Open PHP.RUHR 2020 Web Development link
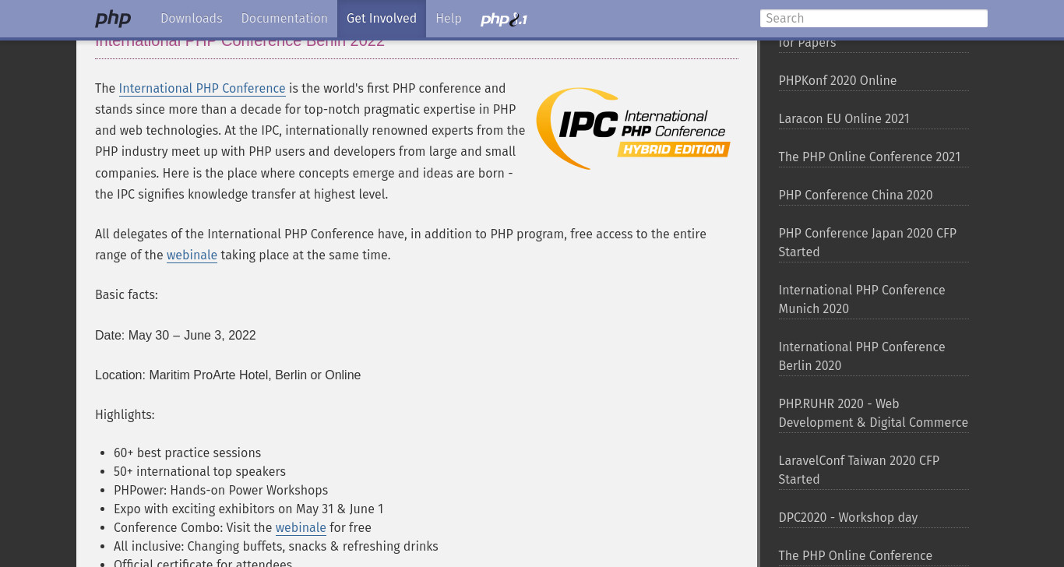The height and width of the screenshot is (567, 1064). click(873, 414)
